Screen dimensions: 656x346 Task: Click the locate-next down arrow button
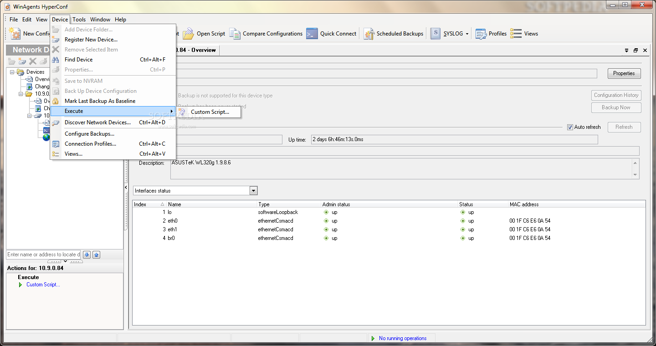[87, 254]
